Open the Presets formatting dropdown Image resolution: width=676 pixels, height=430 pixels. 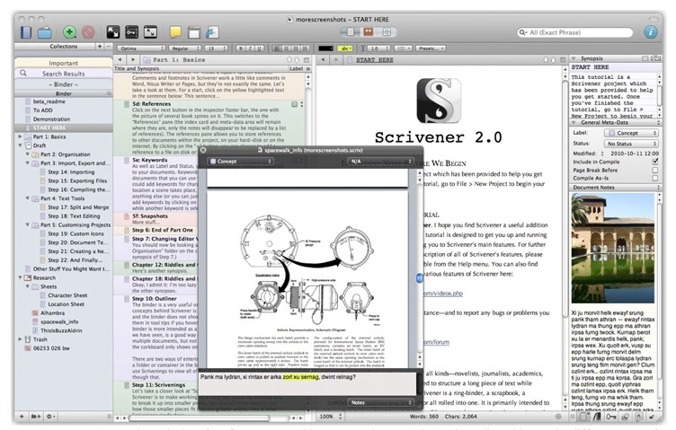click(x=431, y=48)
